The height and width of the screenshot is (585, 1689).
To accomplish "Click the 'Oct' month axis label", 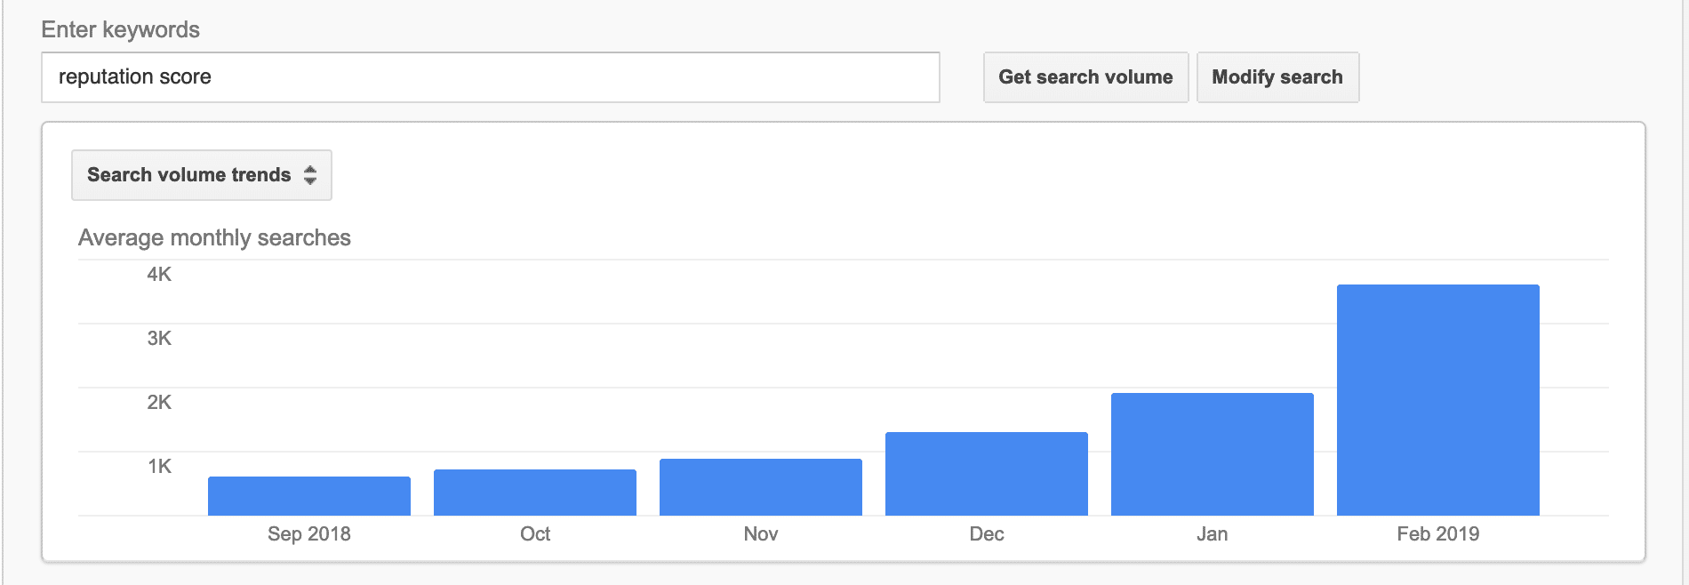I will [x=535, y=534].
